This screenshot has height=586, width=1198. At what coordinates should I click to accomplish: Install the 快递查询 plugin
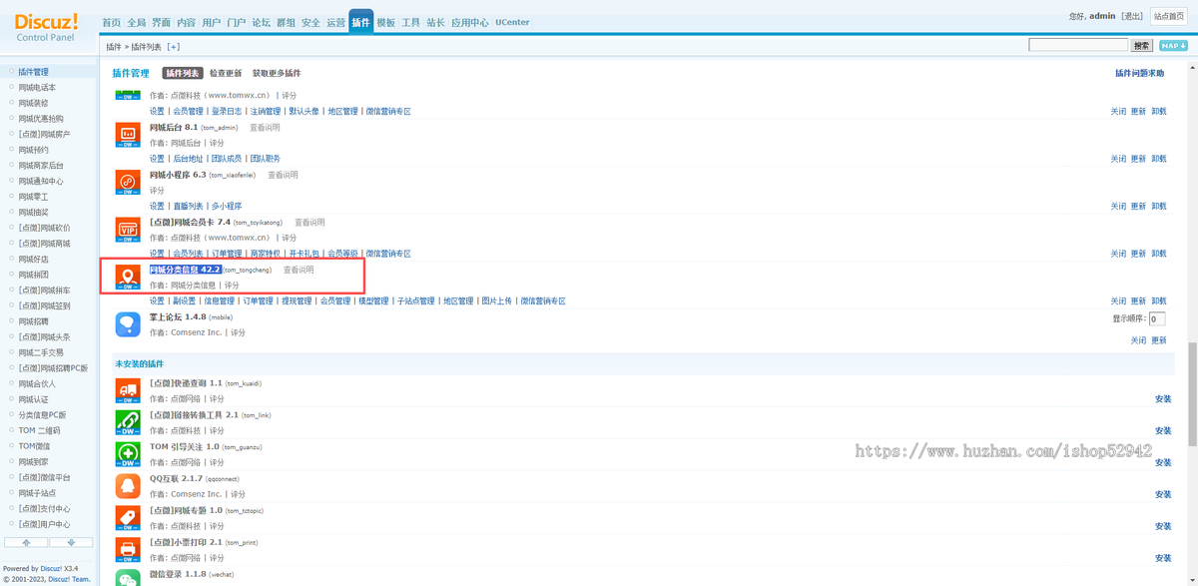pyautogui.click(x=1163, y=398)
